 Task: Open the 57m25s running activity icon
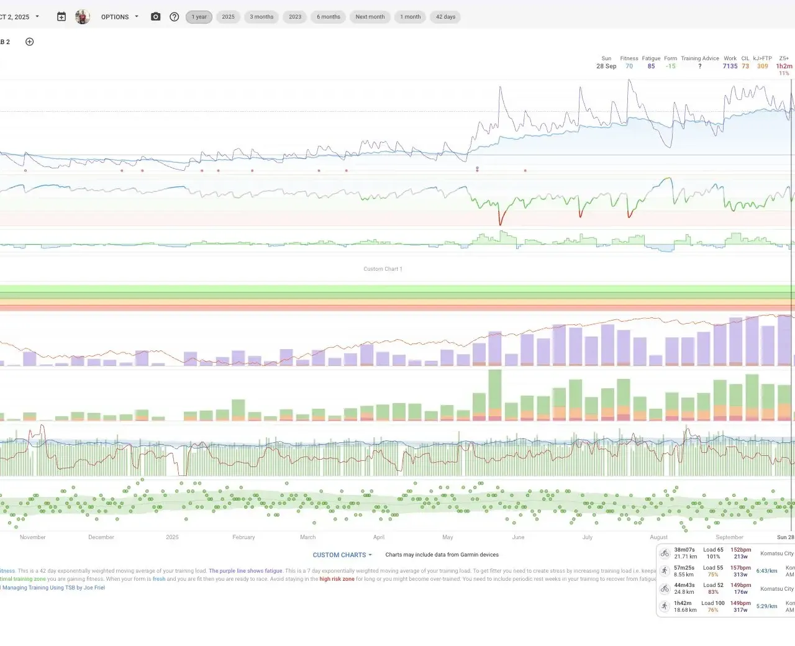pyautogui.click(x=665, y=570)
